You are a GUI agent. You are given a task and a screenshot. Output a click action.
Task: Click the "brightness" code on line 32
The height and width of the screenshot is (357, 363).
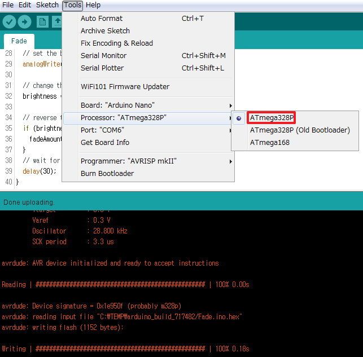40,96
